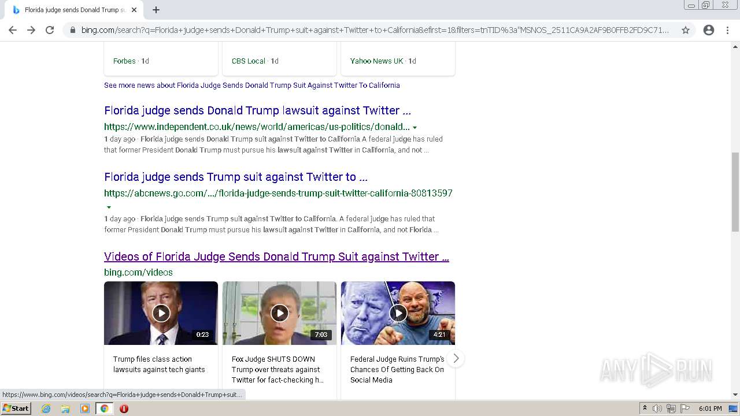Open volume speaker tray icon
Viewport: 740px width, 416px height.
pyautogui.click(x=657, y=408)
